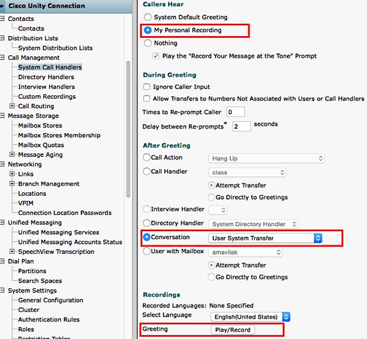Open the Select Language dropdown
This screenshot has height=339, width=367.
click(250, 317)
